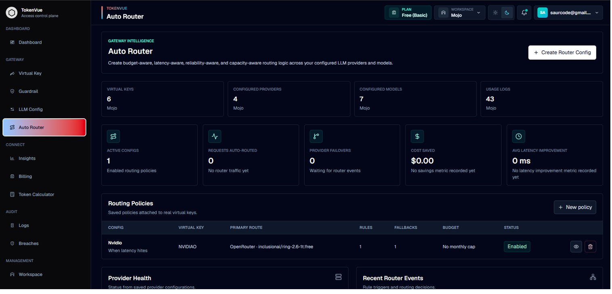Click the TokenVue hexagon logo
This screenshot has width=612, height=294.
[12, 13]
